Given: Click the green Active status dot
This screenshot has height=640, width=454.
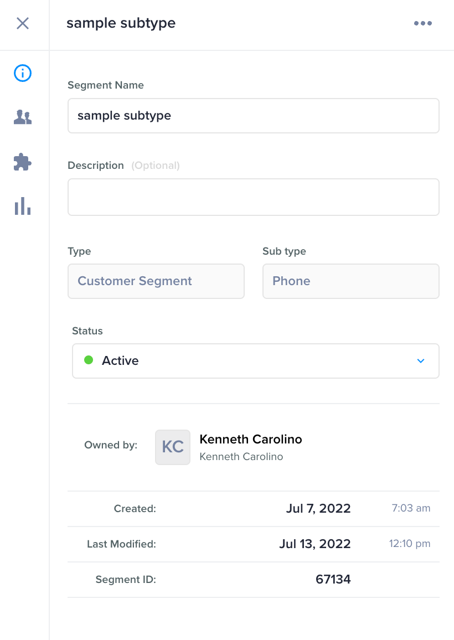Looking at the screenshot, I should (x=88, y=360).
